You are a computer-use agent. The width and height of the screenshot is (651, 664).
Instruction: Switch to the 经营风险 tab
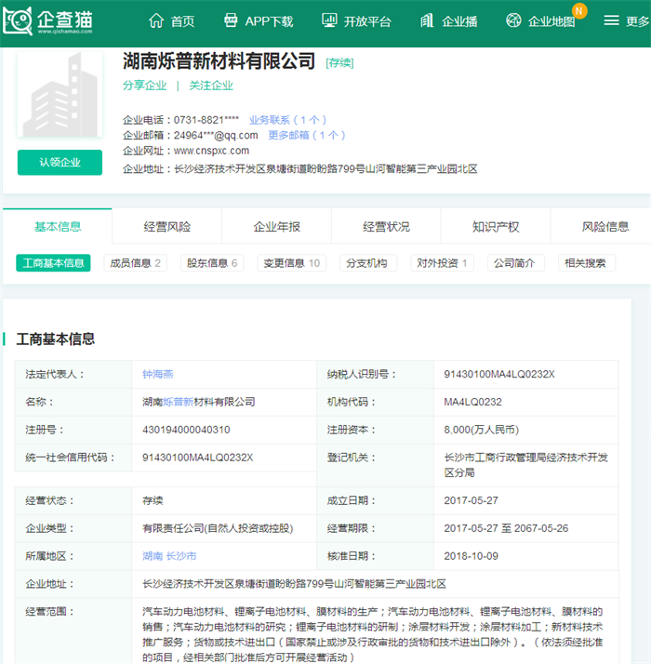[167, 227]
